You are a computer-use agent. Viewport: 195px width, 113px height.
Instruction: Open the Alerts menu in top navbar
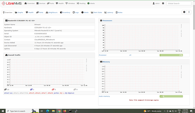(x=91, y=3)
